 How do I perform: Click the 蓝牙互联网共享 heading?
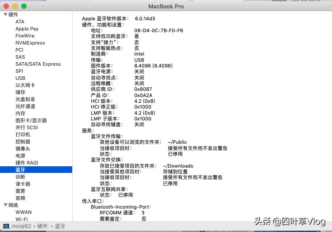(x=109, y=189)
